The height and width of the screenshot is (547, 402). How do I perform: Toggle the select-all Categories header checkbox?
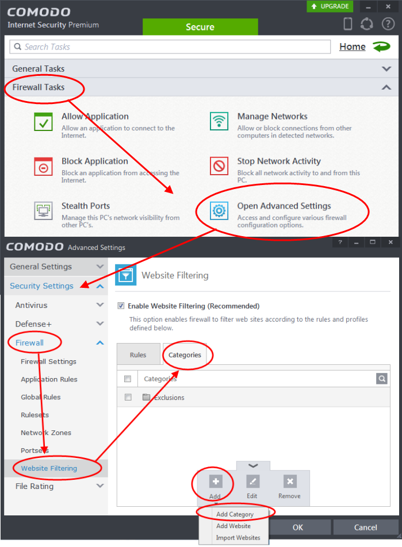128,379
